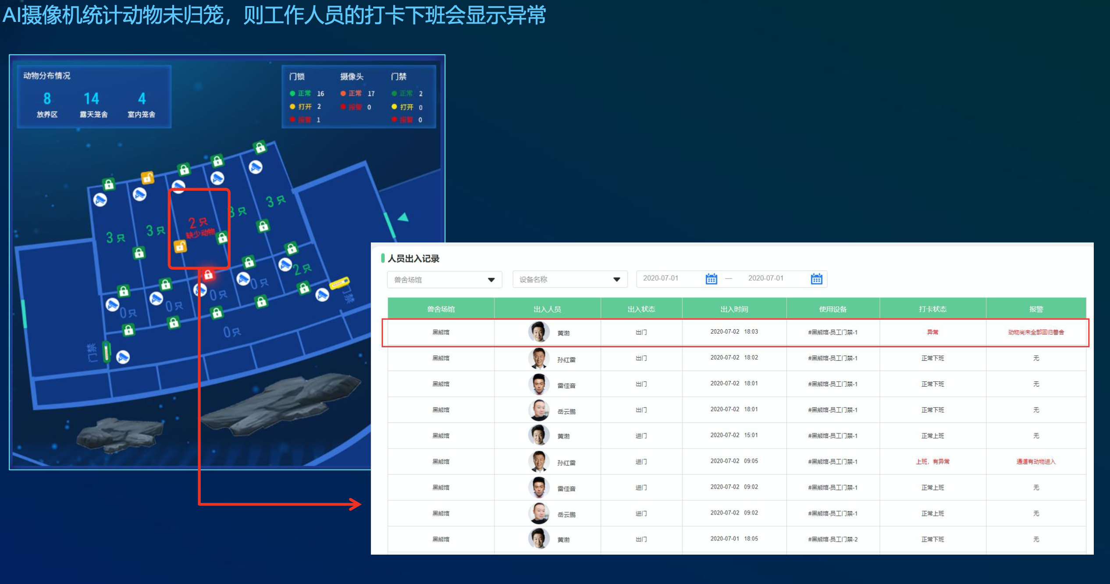Click the 打卡状态 column header
This screenshot has height=584, width=1110.
point(932,309)
